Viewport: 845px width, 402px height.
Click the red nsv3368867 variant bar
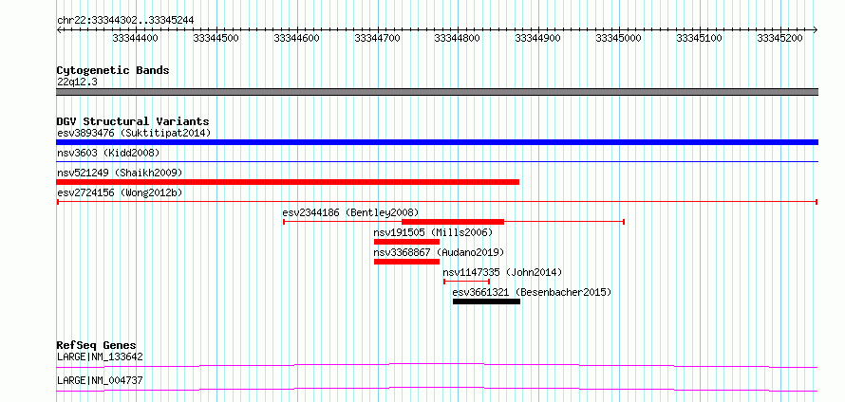click(407, 262)
